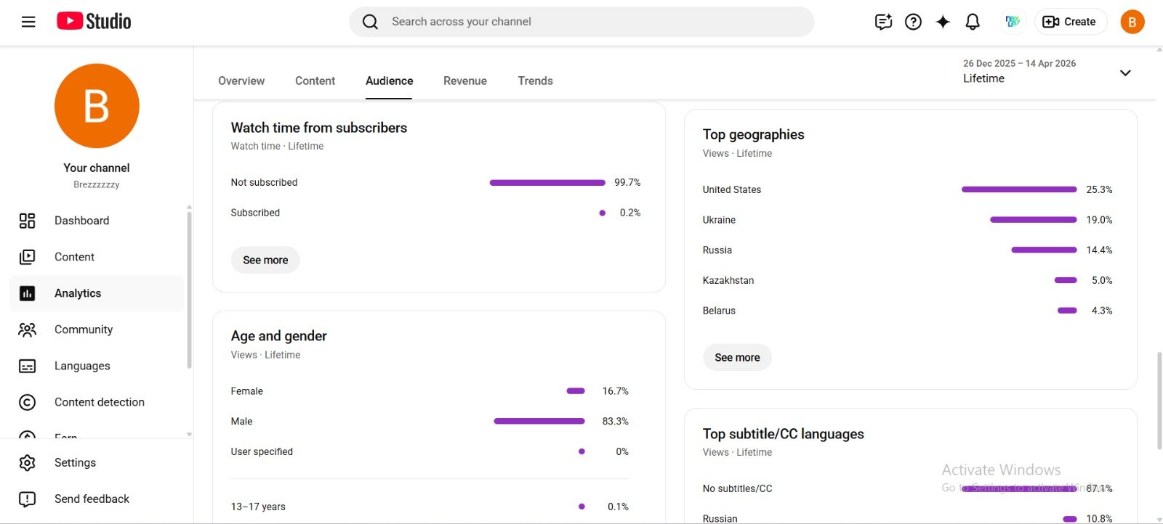Expand the Lifetime date range dropdown
Viewport: 1163px width, 524px height.
click(x=1124, y=73)
